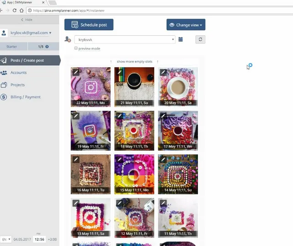Select the App | SMMplanner browser tab
The height and width of the screenshot is (246, 293).
point(22,2)
